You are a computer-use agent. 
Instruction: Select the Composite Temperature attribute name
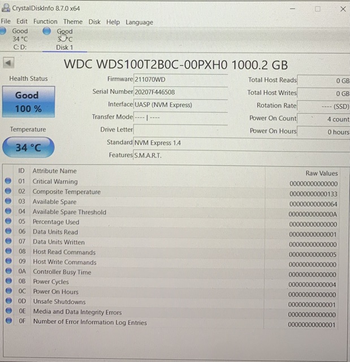point(67,192)
